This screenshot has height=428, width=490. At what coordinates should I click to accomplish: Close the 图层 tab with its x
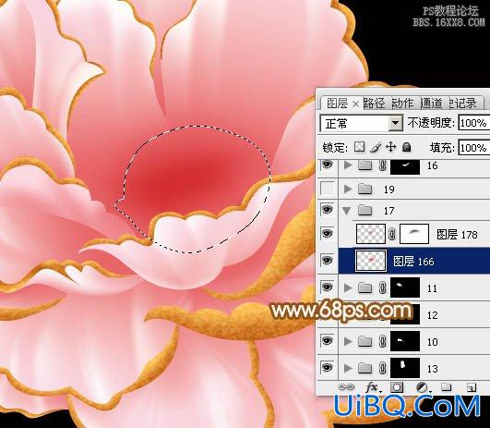tap(355, 104)
